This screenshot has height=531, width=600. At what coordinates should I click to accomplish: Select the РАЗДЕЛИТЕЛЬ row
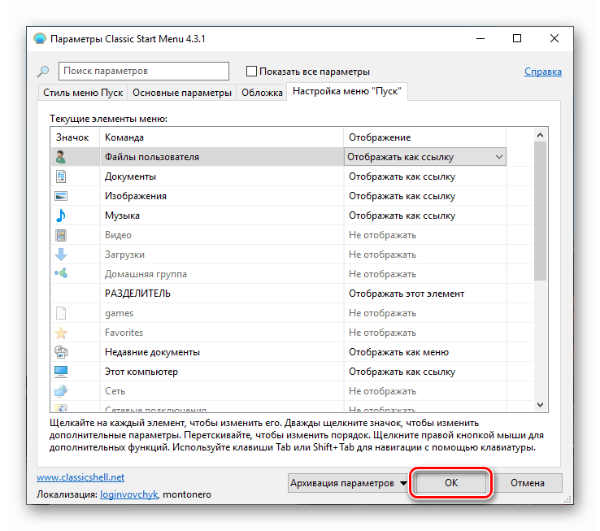292,294
